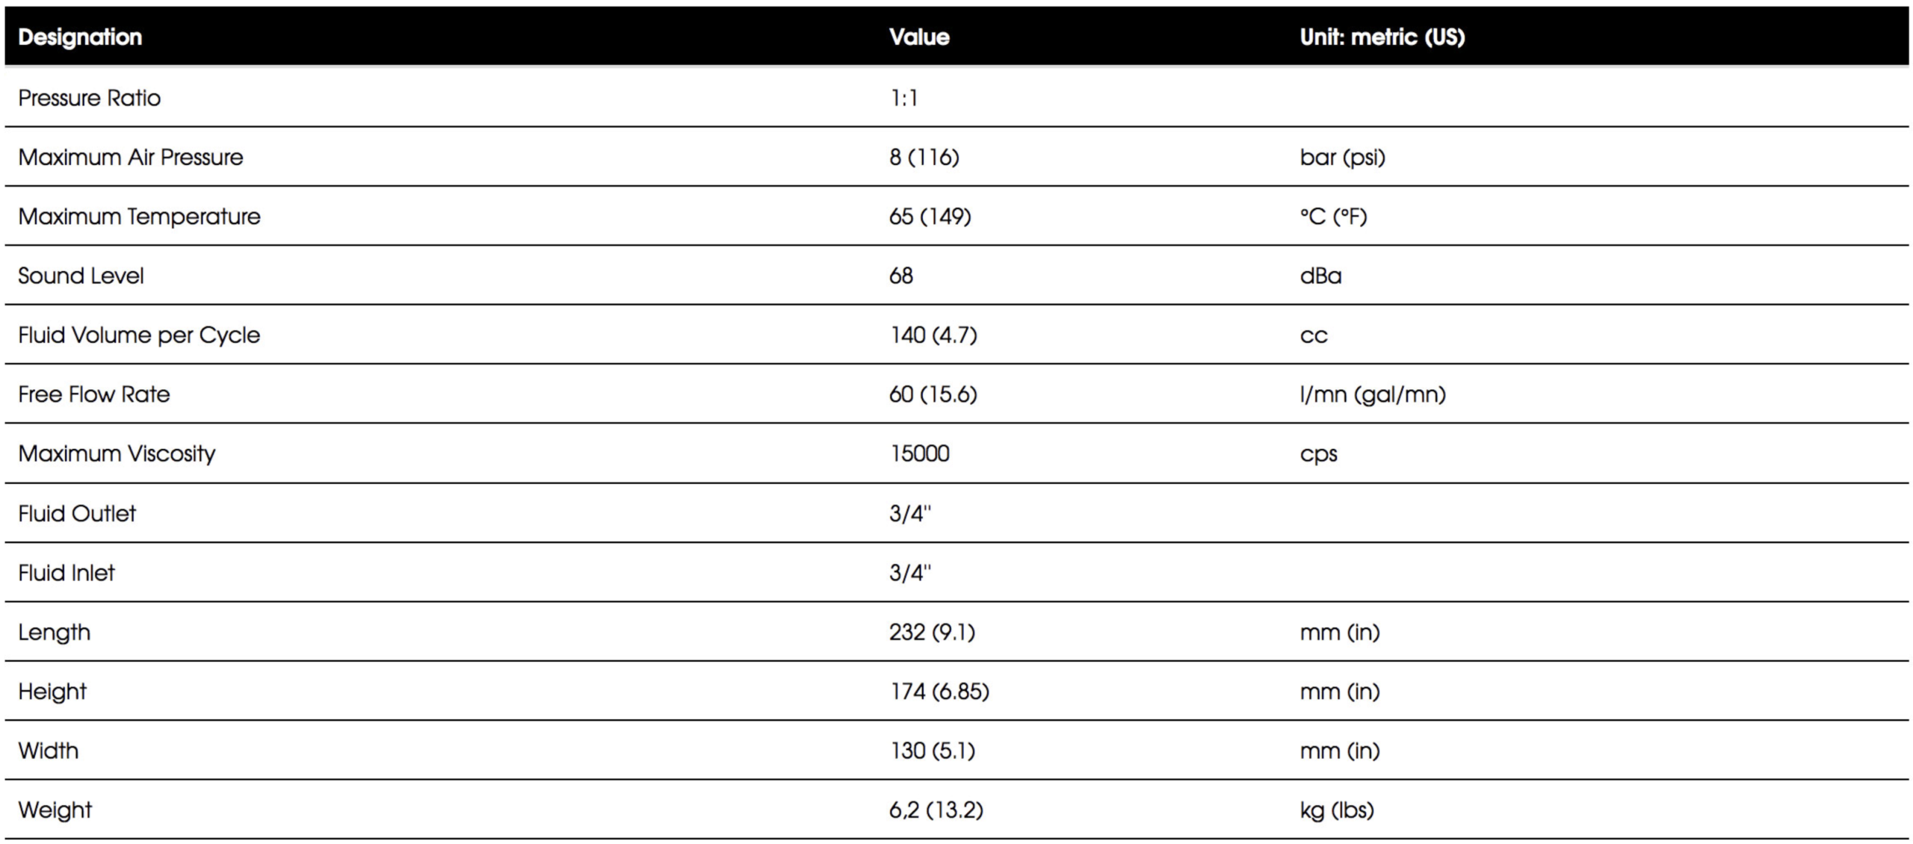Click the dBa unit cell
Viewport: 1913px width, 844px height.
1320,276
